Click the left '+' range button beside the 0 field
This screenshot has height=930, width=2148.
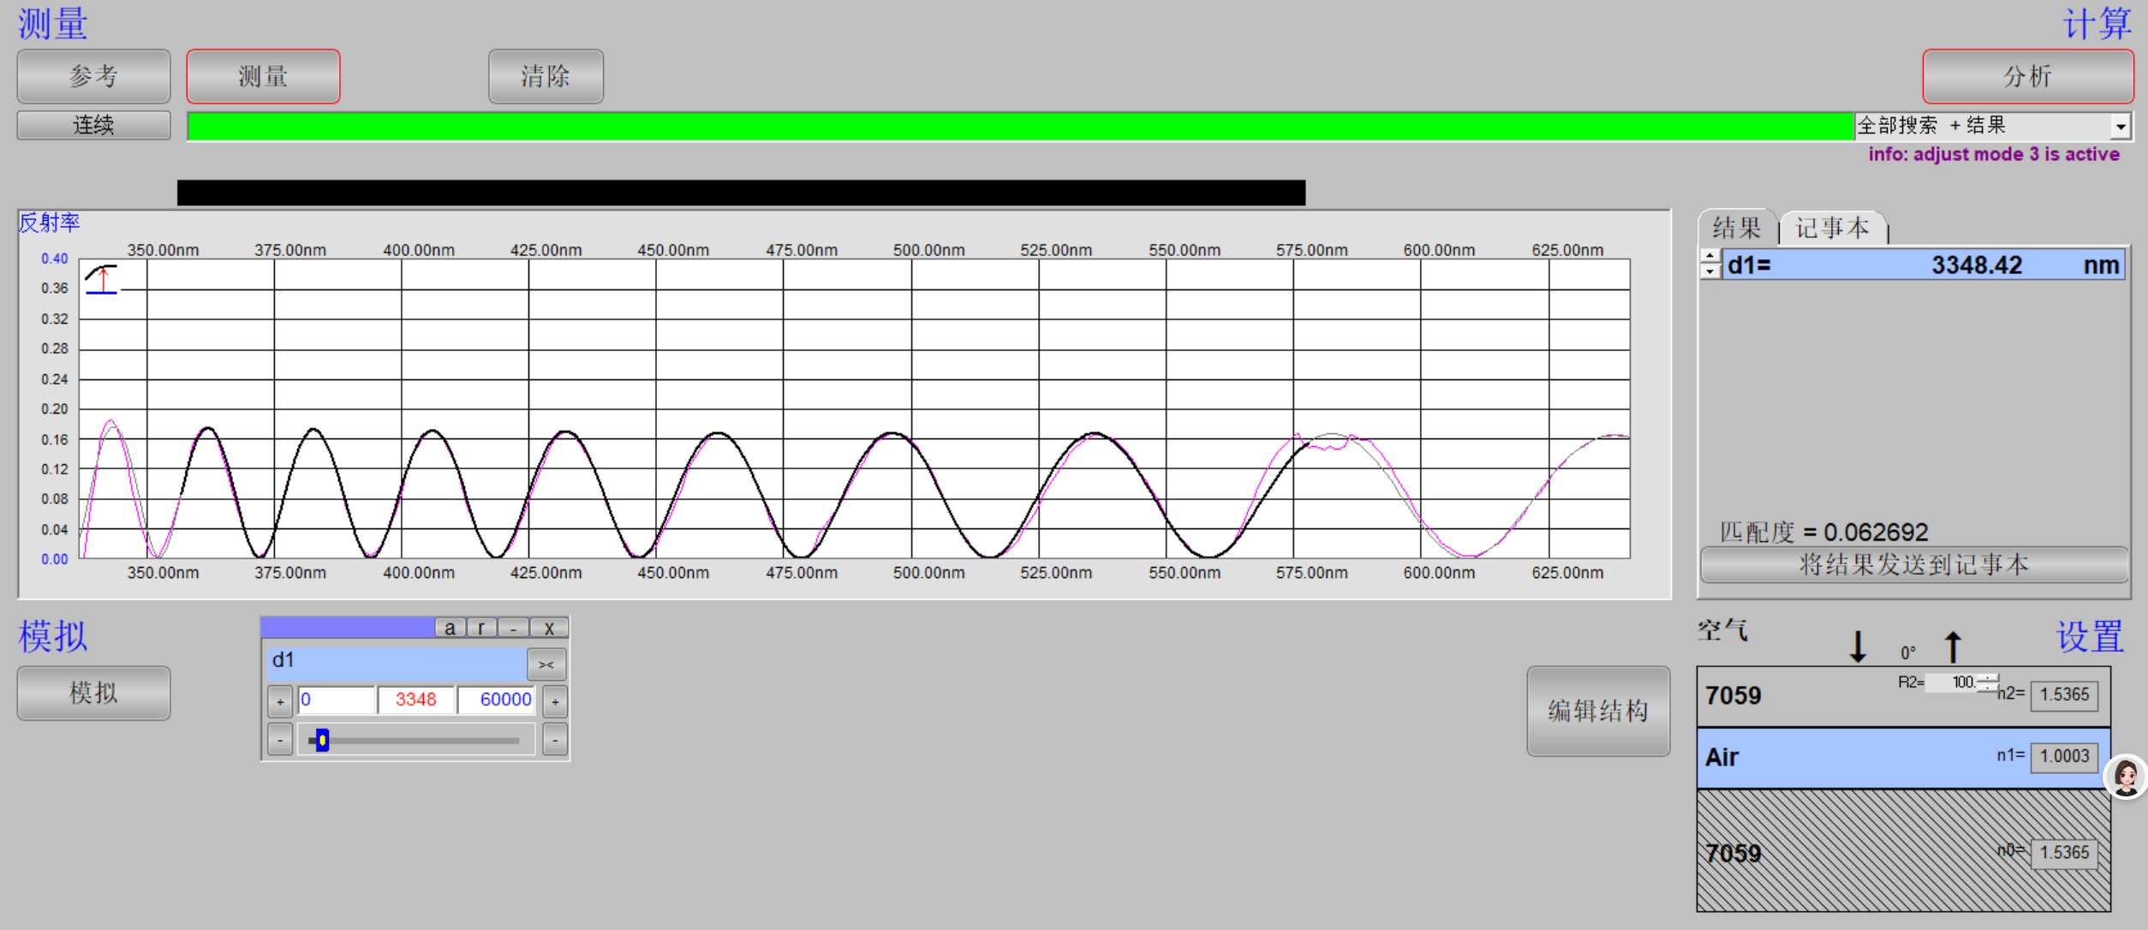pos(280,701)
